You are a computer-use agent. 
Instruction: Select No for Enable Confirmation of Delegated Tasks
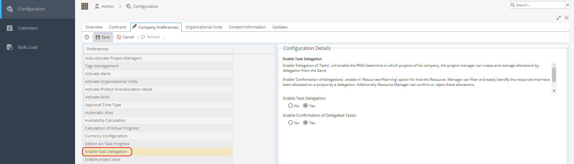(290, 122)
